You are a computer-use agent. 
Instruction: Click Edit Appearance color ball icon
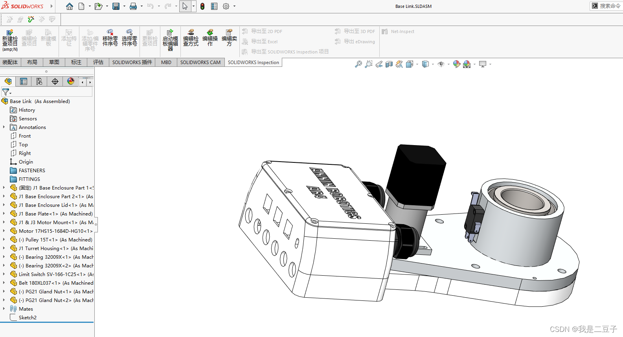[x=457, y=64]
